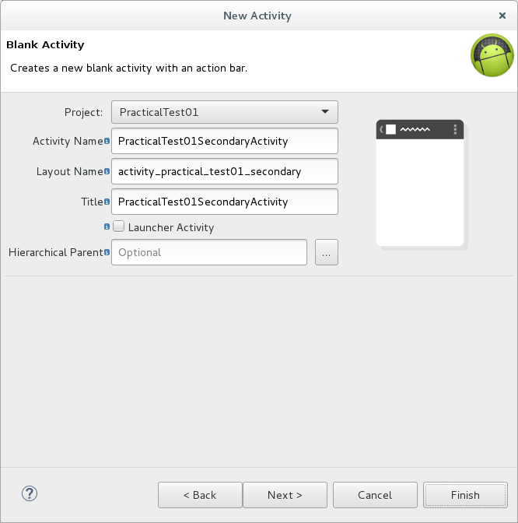
Task: Click the Hierarchical Parent Optional field
Action: (x=209, y=252)
